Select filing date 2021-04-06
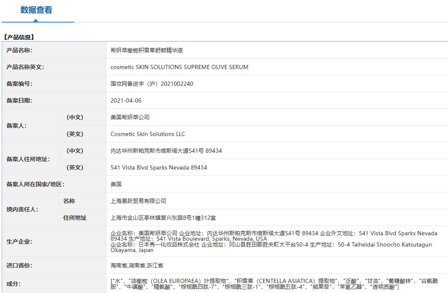Screen dimensions: 448x293 126,101
